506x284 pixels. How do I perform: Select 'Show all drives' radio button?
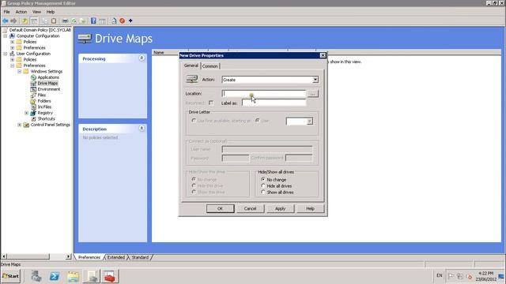(263, 192)
